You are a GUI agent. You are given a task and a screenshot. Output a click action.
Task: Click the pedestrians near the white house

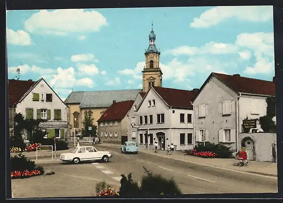coord(170,148)
